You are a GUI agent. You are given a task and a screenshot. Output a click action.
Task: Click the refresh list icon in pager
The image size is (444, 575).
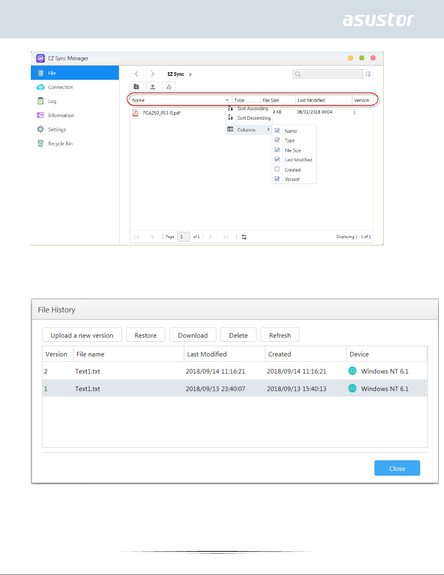pos(244,237)
